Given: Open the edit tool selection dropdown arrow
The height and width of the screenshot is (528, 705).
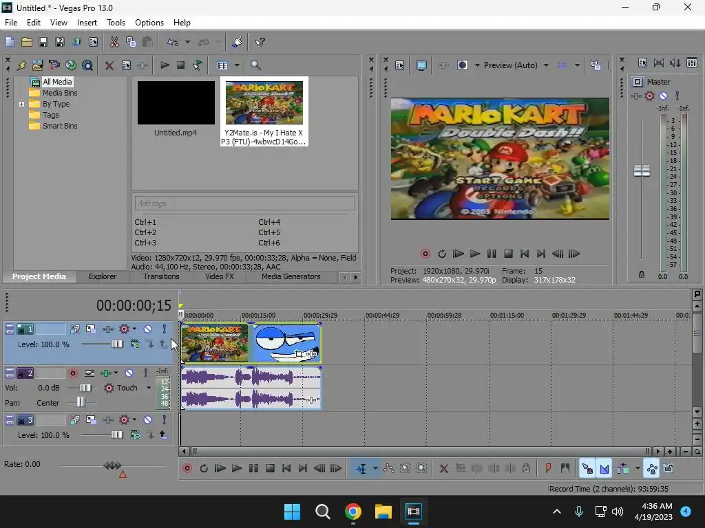Looking at the screenshot, I should coord(375,469).
